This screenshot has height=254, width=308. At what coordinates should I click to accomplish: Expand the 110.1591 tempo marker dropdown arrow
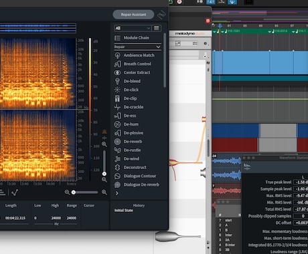pos(222,32)
